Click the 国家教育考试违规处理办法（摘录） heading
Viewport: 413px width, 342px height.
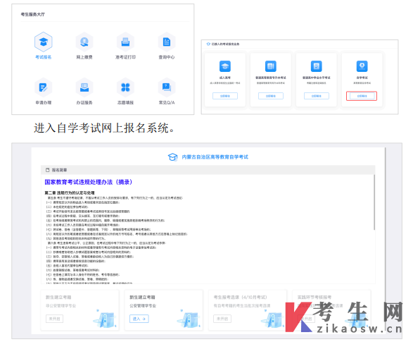click(x=88, y=182)
